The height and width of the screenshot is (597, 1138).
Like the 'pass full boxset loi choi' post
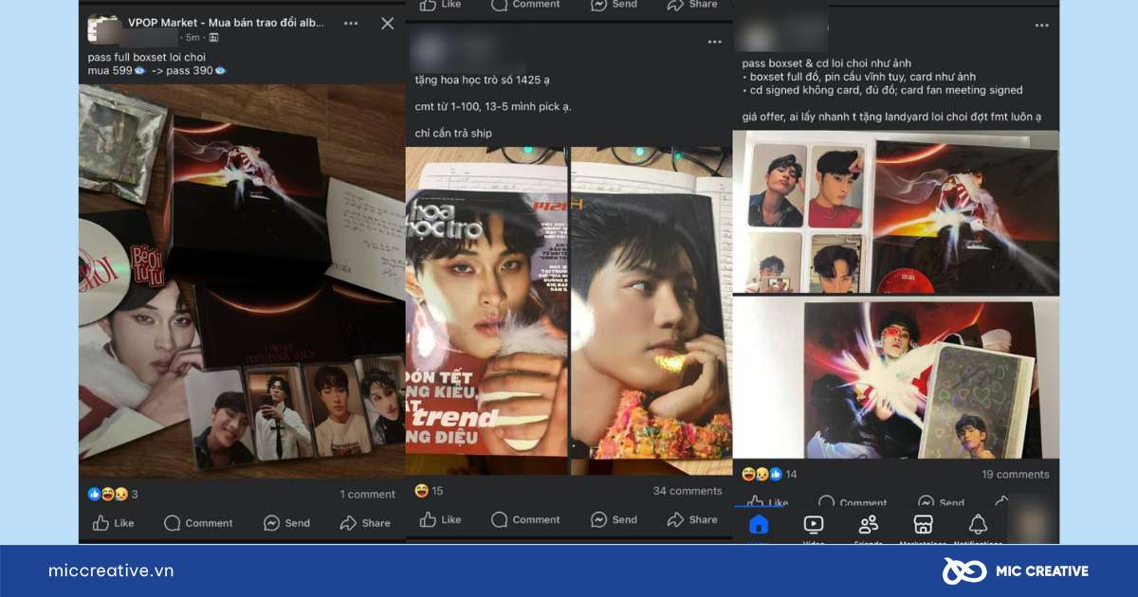tap(113, 523)
